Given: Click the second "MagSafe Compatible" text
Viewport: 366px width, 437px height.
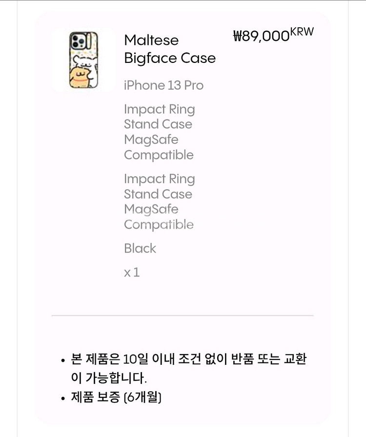Looking at the screenshot, I should click(159, 217).
